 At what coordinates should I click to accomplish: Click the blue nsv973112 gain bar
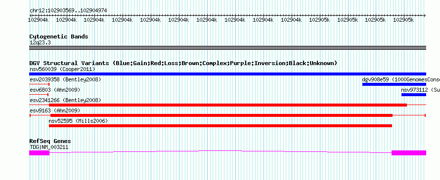tap(414, 95)
